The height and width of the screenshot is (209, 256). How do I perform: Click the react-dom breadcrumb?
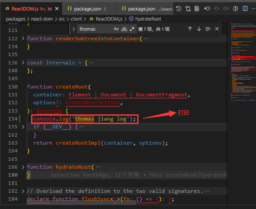click(x=42, y=19)
